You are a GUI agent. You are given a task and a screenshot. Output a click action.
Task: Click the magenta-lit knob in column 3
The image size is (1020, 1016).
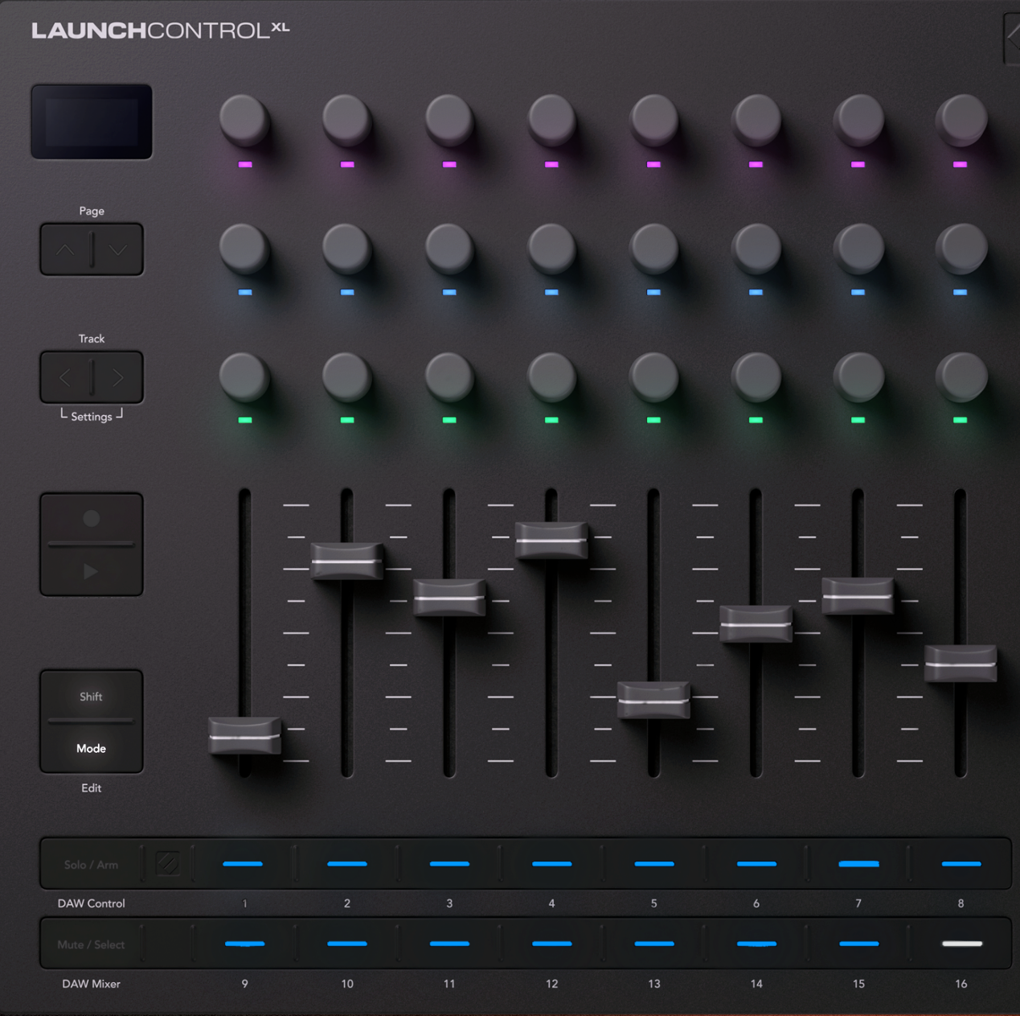[x=449, y=120]
